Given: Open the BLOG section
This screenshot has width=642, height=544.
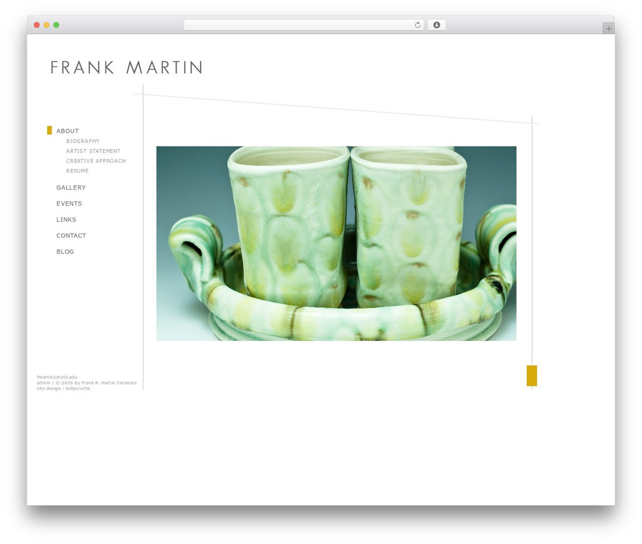Looking at the screenshot, I should pyautogui.click(x=65, y=252).
